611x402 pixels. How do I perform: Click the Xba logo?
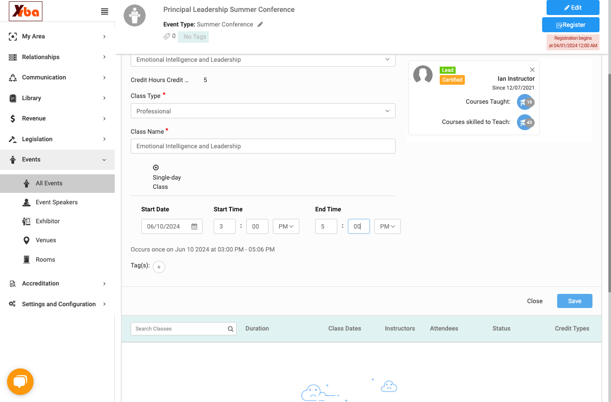tap(26, 11)
